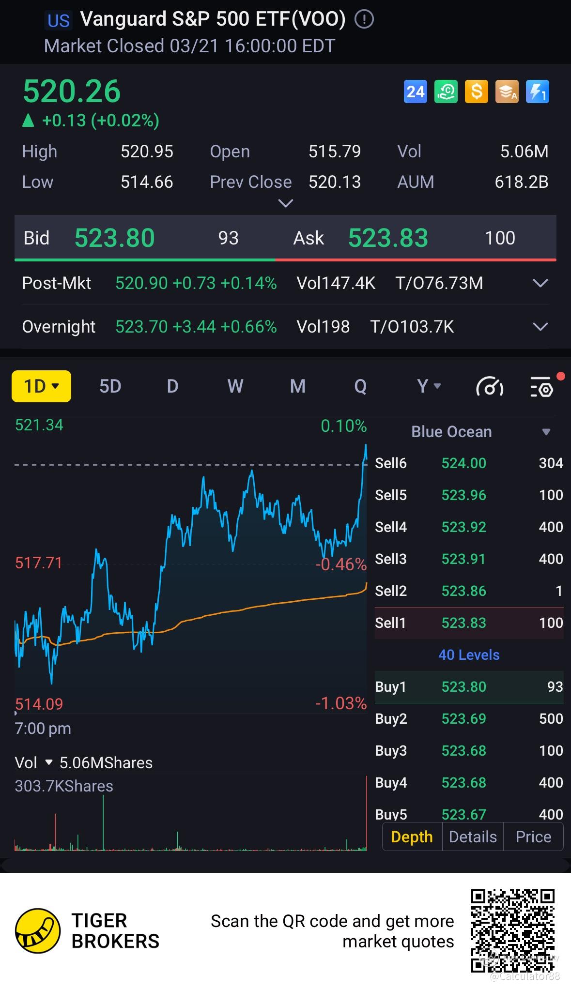
Task: Tap the Vanguard S&P 500 ETF(VOO) title
Action: pyautogui.click(x=213, y=19)
